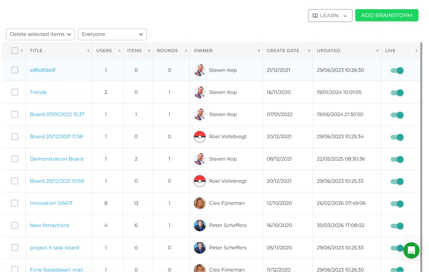429x272 pixels.
Task: Click Peter Scheffers' avatar in project X task board row
Action: point(200,248)
